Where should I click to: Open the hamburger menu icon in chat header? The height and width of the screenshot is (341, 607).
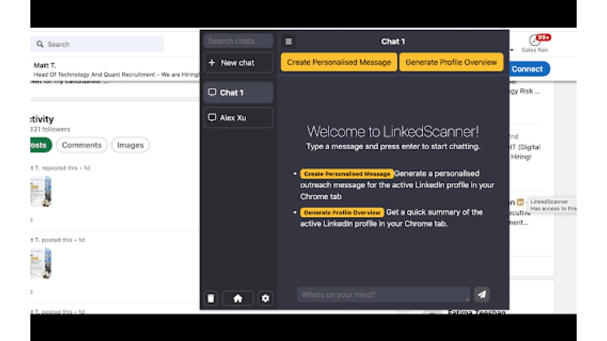[288, 41]
